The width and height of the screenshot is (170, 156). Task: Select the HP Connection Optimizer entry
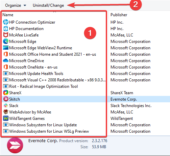[x=32, y=22]
